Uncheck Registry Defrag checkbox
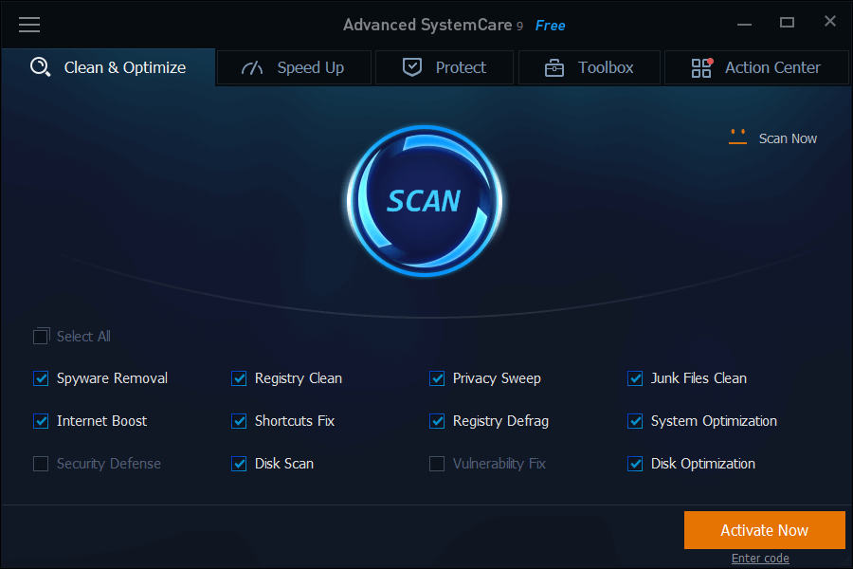The image size is (853, 569). [x=437, y=421]
